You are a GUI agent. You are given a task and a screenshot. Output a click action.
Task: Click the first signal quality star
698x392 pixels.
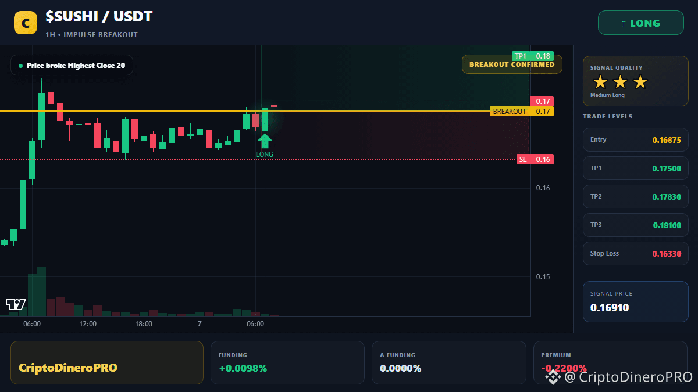coord(600,82)
